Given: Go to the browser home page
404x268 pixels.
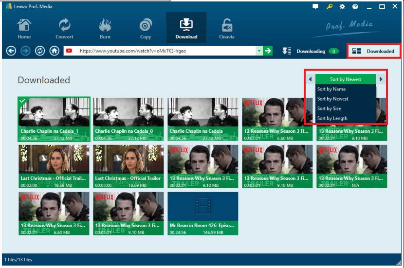Looking at the screenshot, I should [55, 51].
